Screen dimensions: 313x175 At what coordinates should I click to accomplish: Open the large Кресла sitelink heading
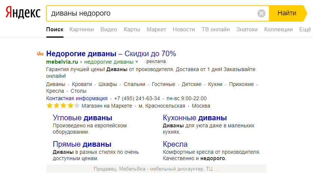tap(175, 144)
